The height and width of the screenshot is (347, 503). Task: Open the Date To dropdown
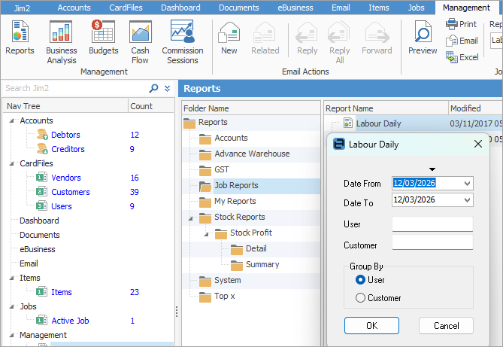pos(467,200)
